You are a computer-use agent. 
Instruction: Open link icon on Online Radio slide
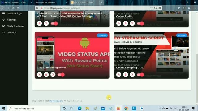coord(119,23)
